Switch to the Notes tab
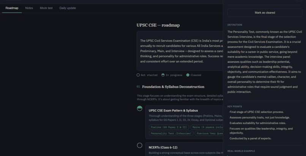The width and height of the screenshot is (306, 156). click(29, 8)
